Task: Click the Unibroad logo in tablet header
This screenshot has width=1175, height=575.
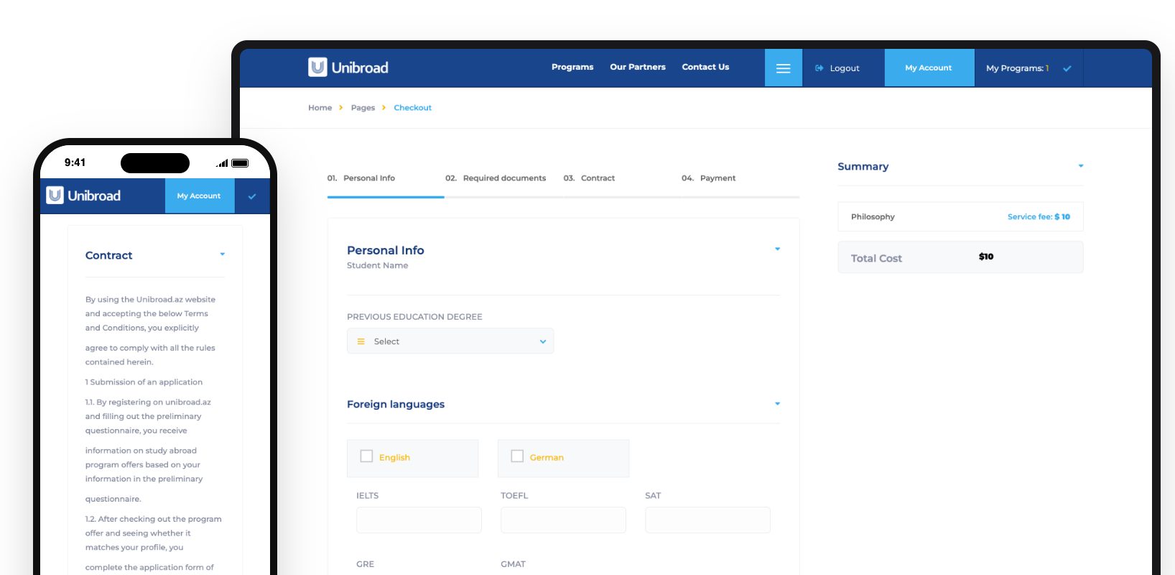Action: click(348, 68)
